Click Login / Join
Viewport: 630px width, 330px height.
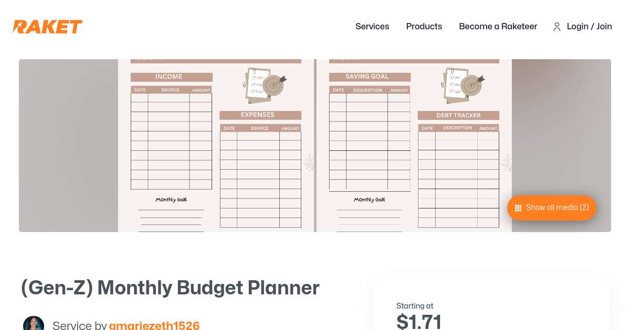pyautogui.click(x=589, y=26)
